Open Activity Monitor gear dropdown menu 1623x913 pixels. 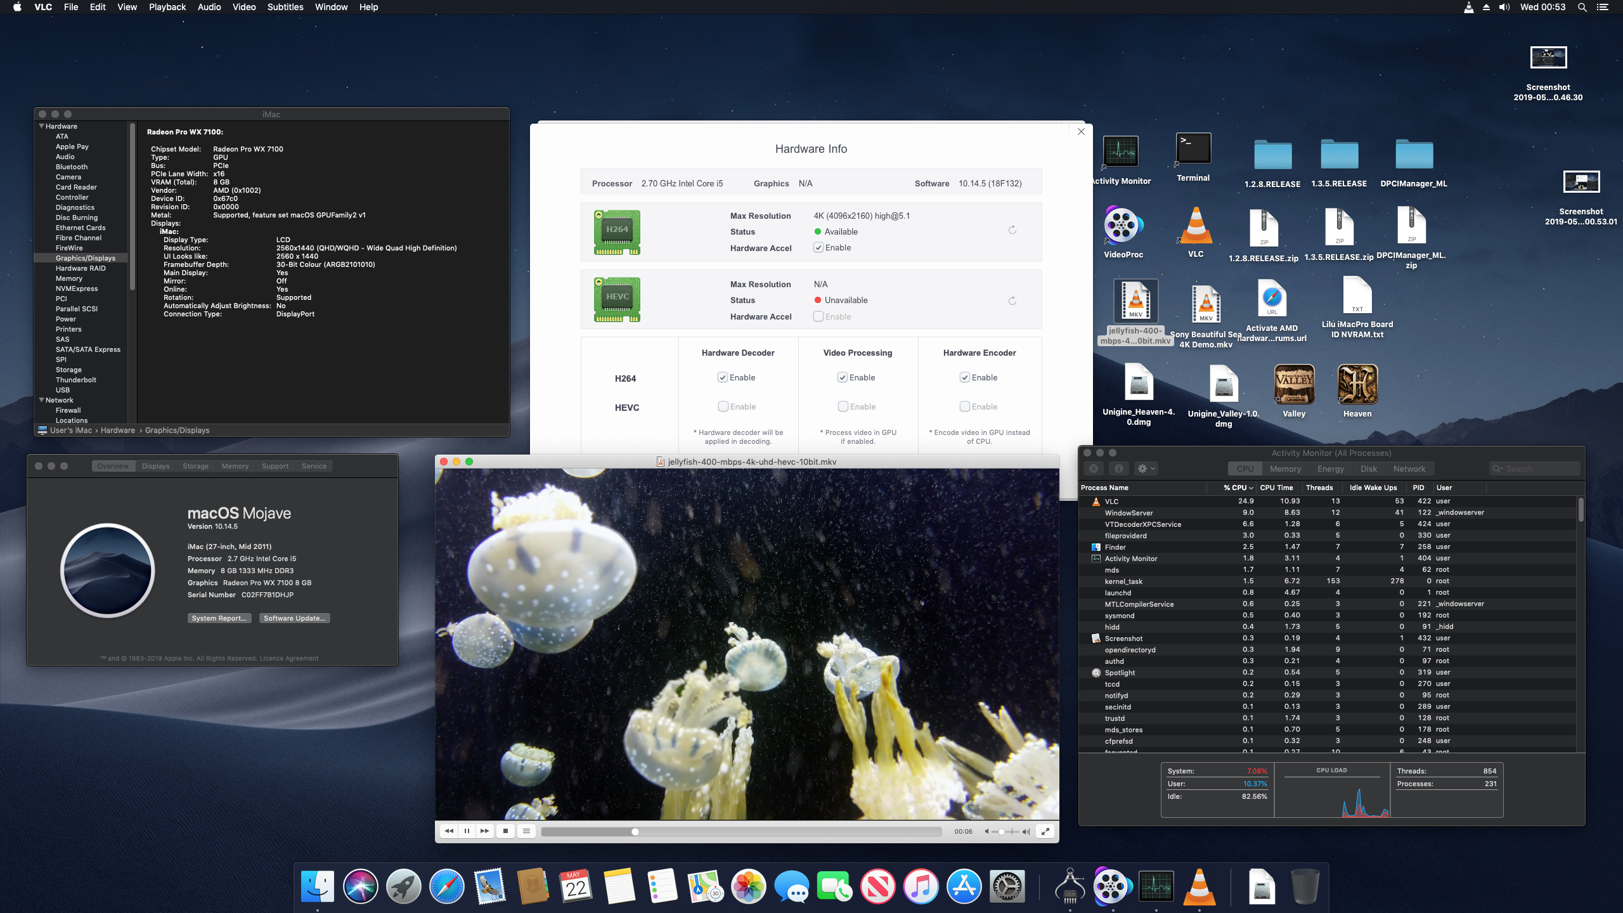click(x=1146, y=469)
